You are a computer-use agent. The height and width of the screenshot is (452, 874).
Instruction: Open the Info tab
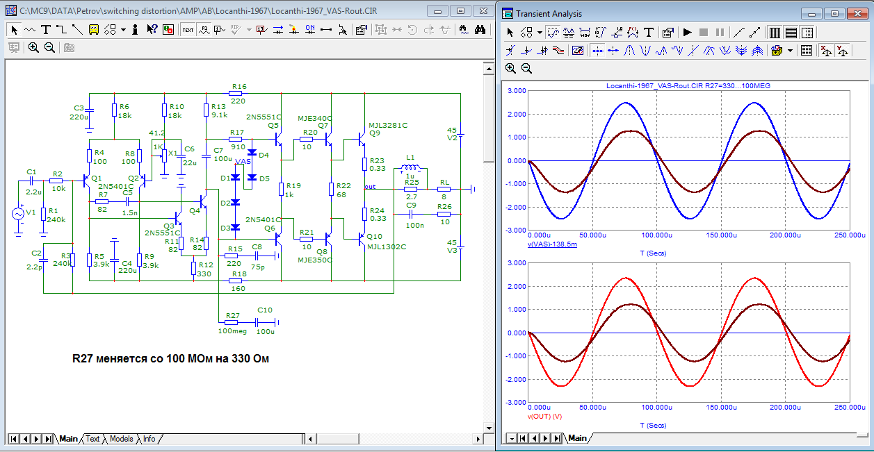pos(149,439)
